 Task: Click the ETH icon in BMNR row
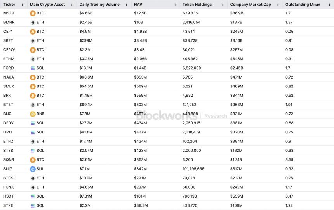[x=33, y=22]
